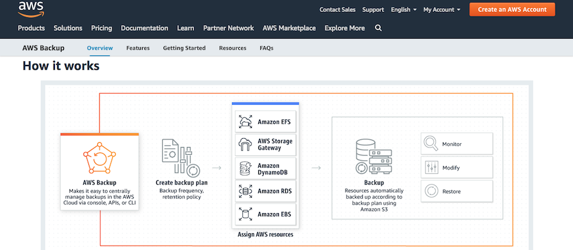This screenshot has width=573, height=250.
Task: Click the Amazon EBS icon
Action: coord(245,214)
